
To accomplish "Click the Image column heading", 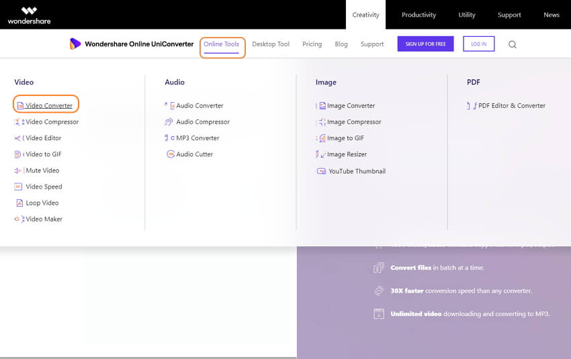I will [x=326, y=83].
